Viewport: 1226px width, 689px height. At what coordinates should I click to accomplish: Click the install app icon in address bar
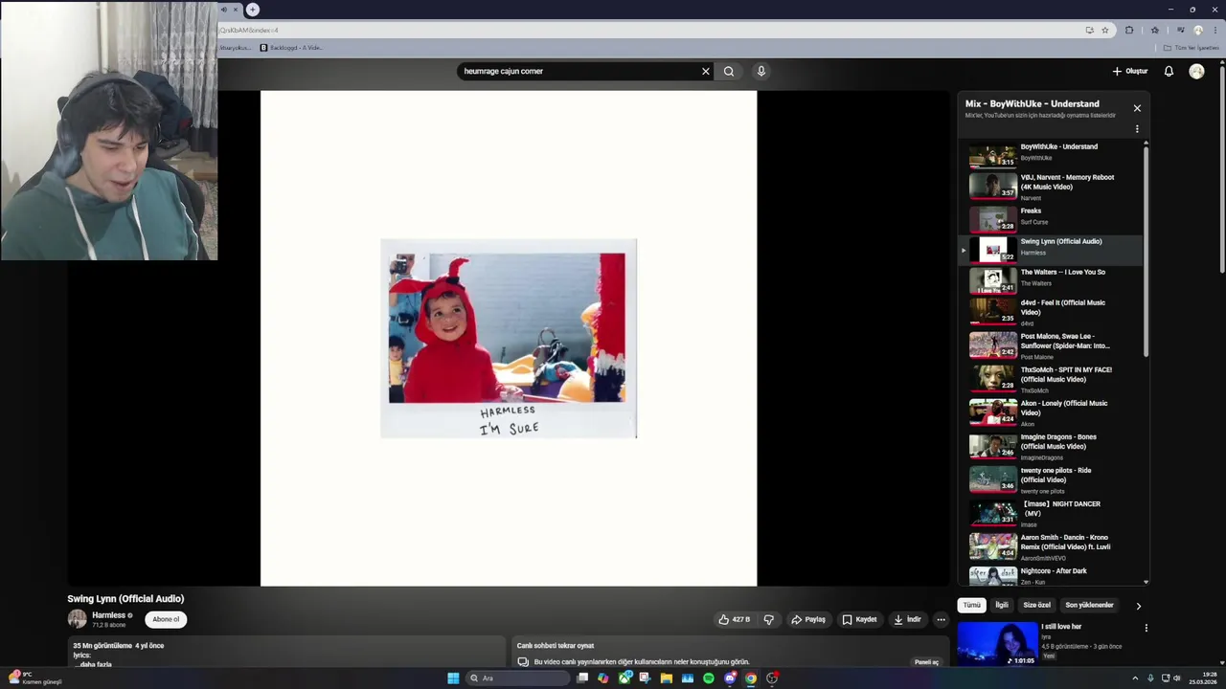point(1089,30)
